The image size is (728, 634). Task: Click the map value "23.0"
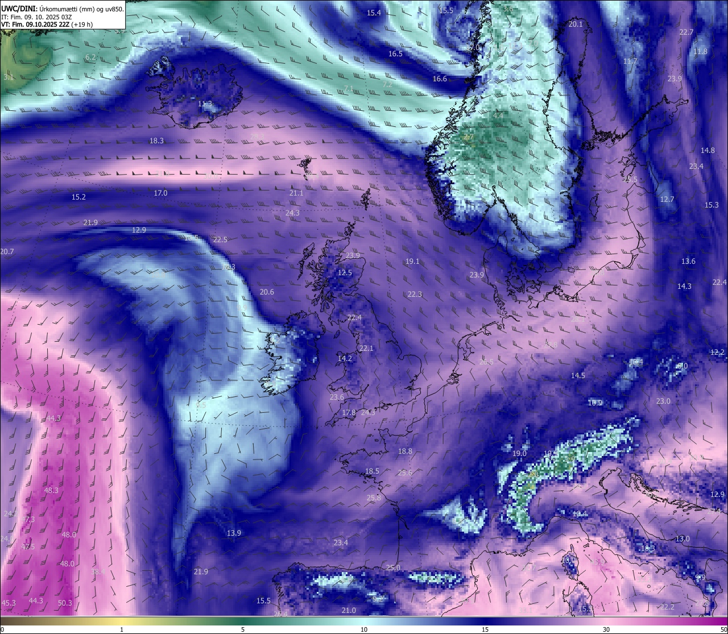[663, 401]
